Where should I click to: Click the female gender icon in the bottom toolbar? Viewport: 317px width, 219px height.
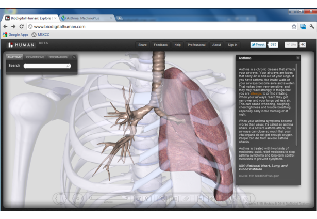(x=147, y=199)
